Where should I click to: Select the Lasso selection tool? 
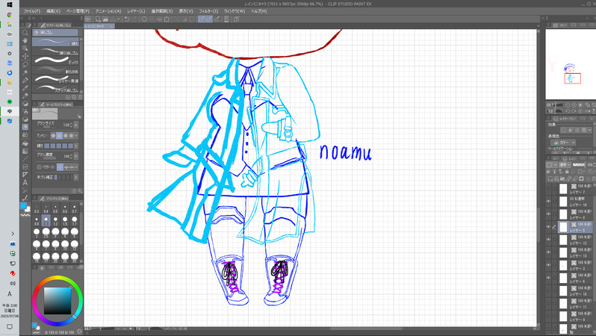coord(25,64)
